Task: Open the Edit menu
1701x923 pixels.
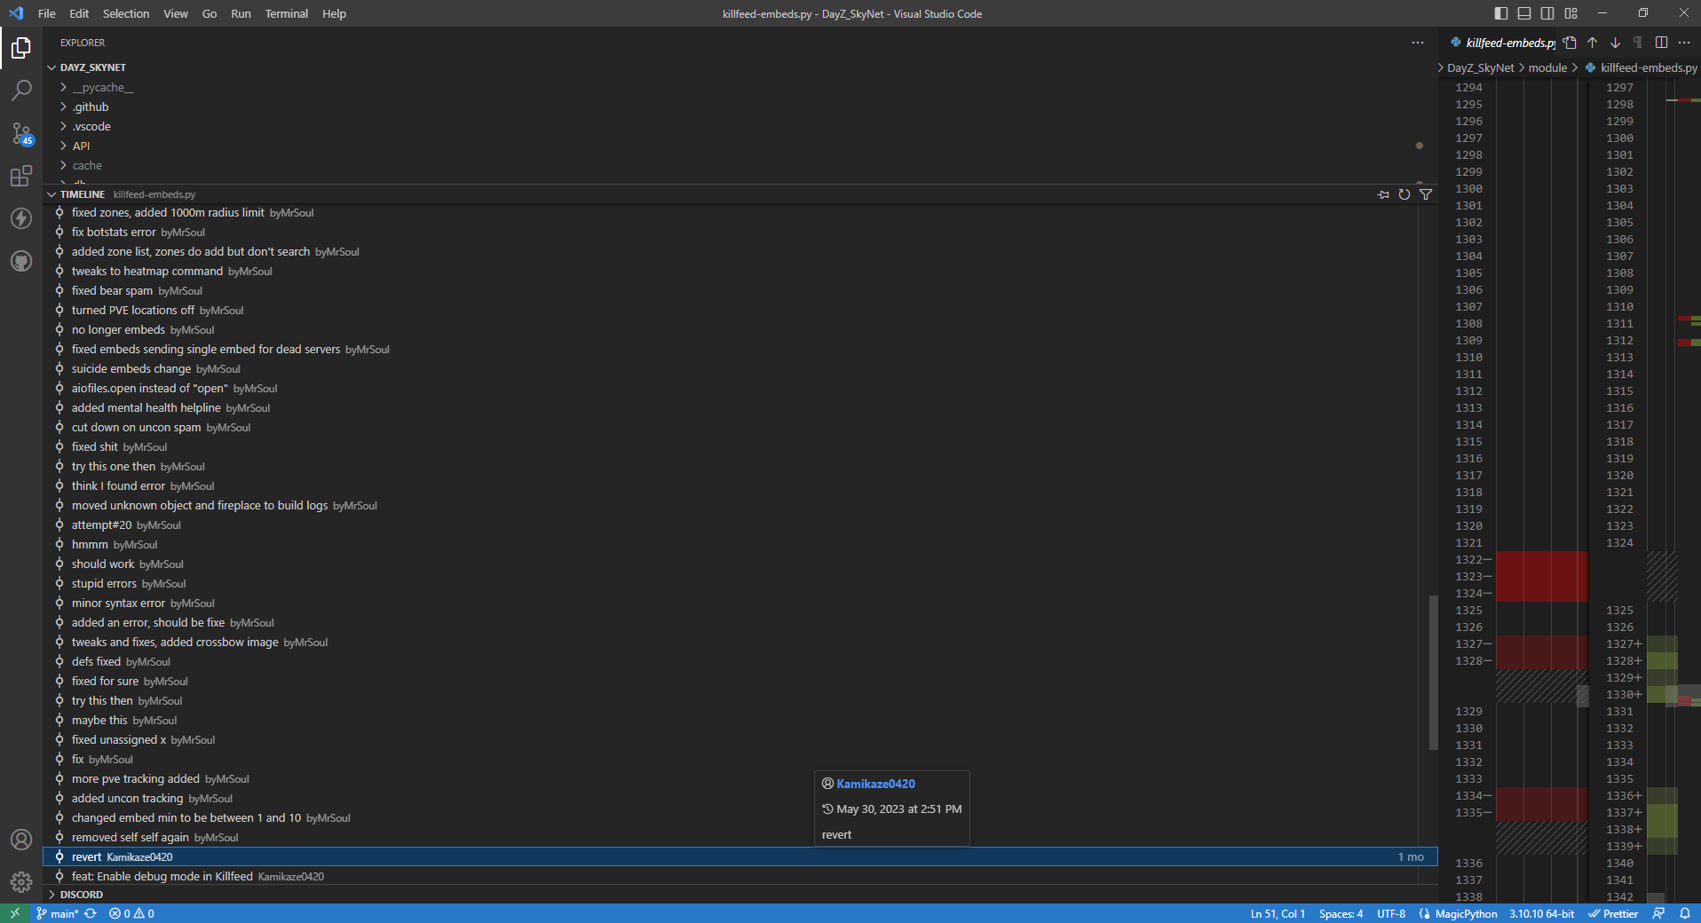Action: tap(79, 13)
